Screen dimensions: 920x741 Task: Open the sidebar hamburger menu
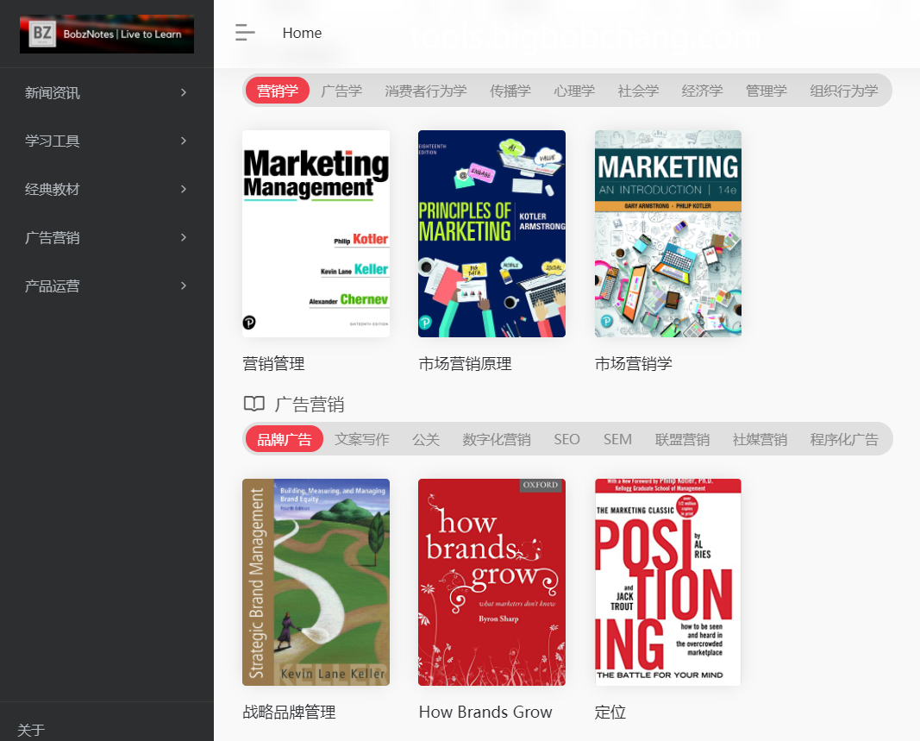(245, 32)
